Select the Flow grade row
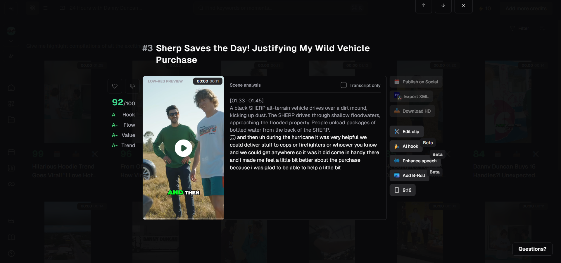The image size is (561, 263). click(x=124, y=125)
